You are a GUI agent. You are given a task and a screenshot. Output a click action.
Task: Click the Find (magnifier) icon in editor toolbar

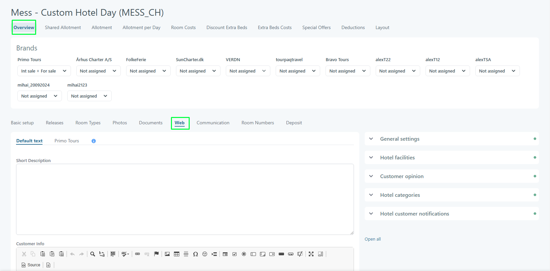coord(93,254)
